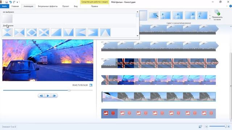Viewport: 232px width, 130px height.
Task: Select the blank 'не выбрано' transition thumbnail
Action: pos(7,18)
